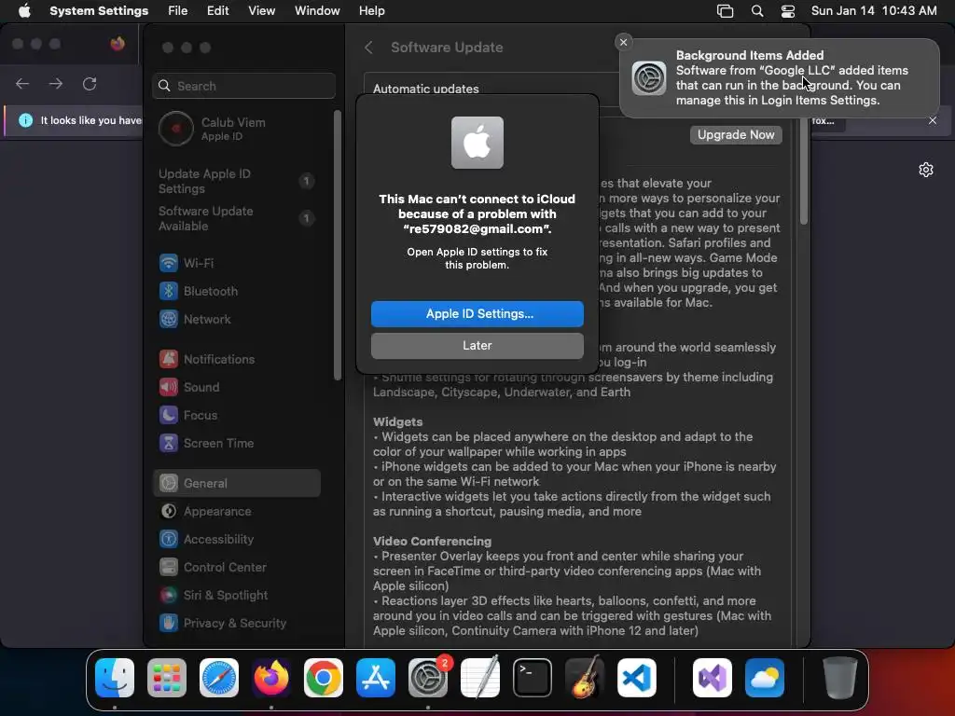Select Sound speaker icon in sidebar
Screen dimensions: 955x716
tap(169, 387)
